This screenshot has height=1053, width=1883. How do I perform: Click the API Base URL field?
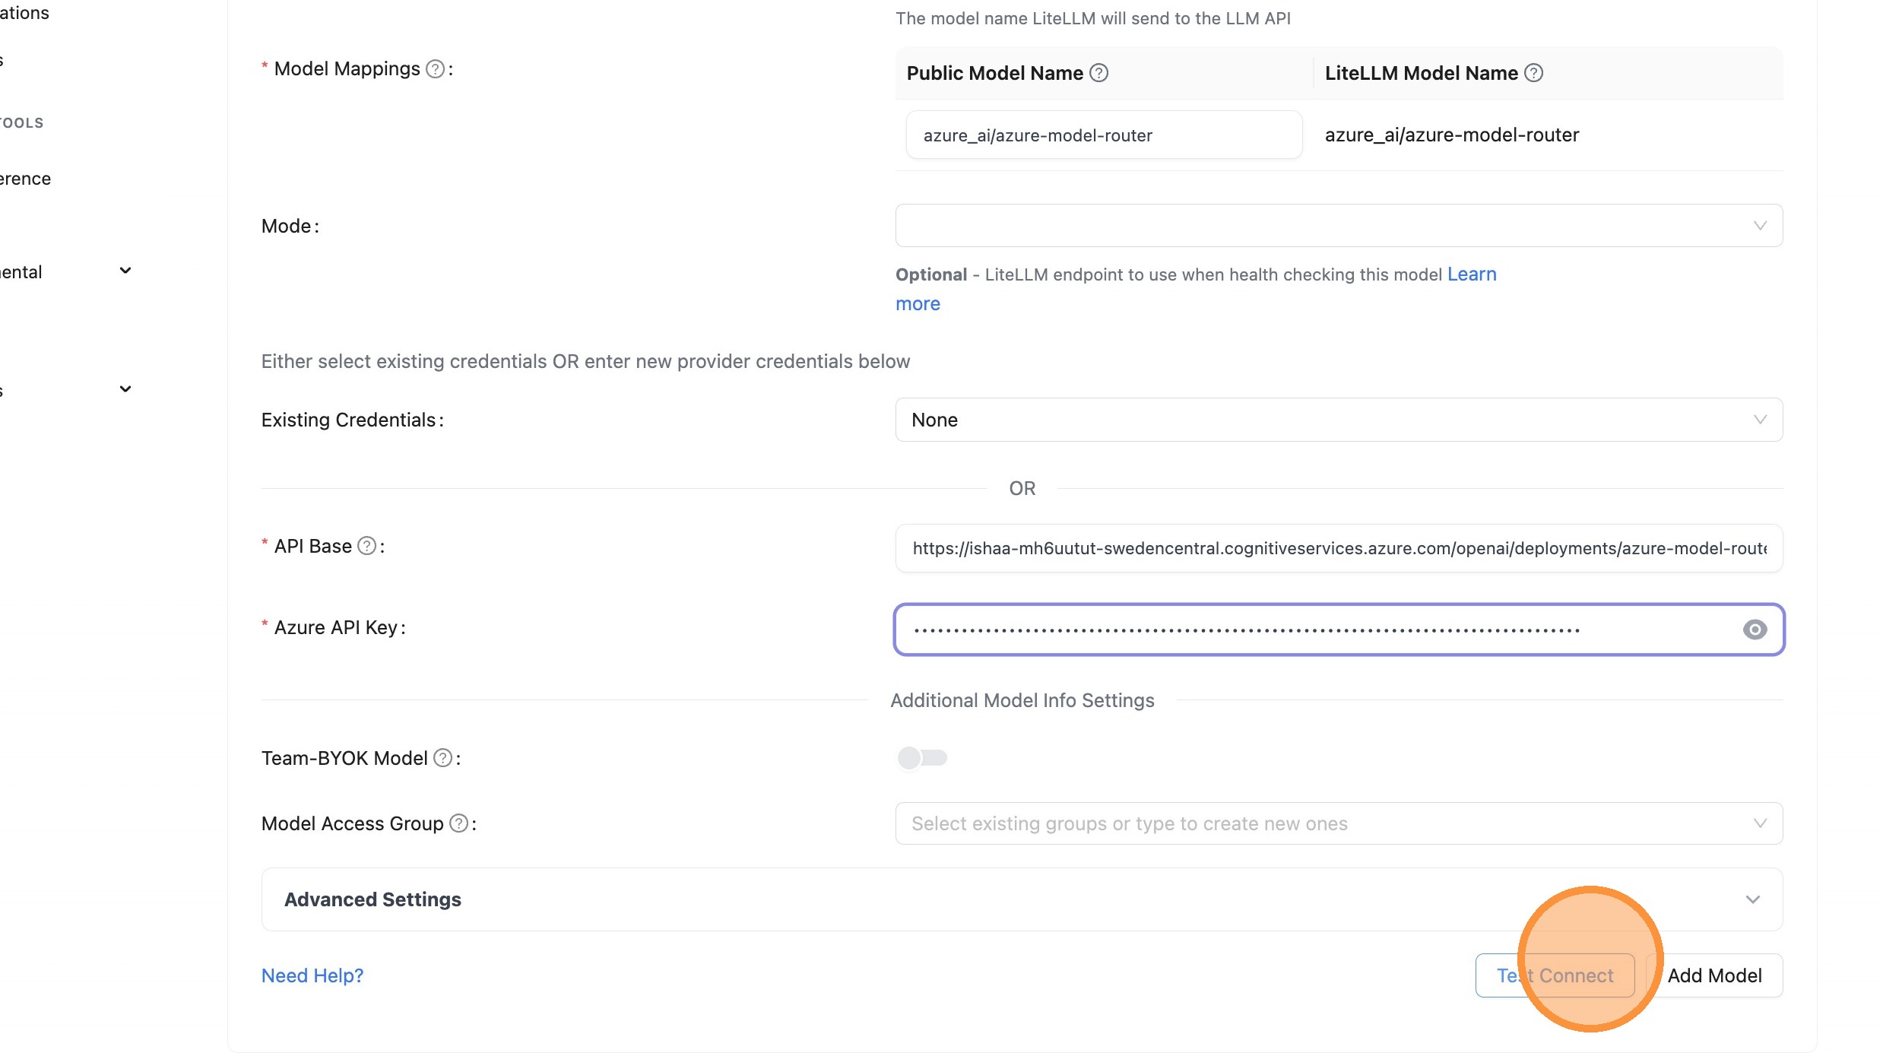click(1338, 548)
